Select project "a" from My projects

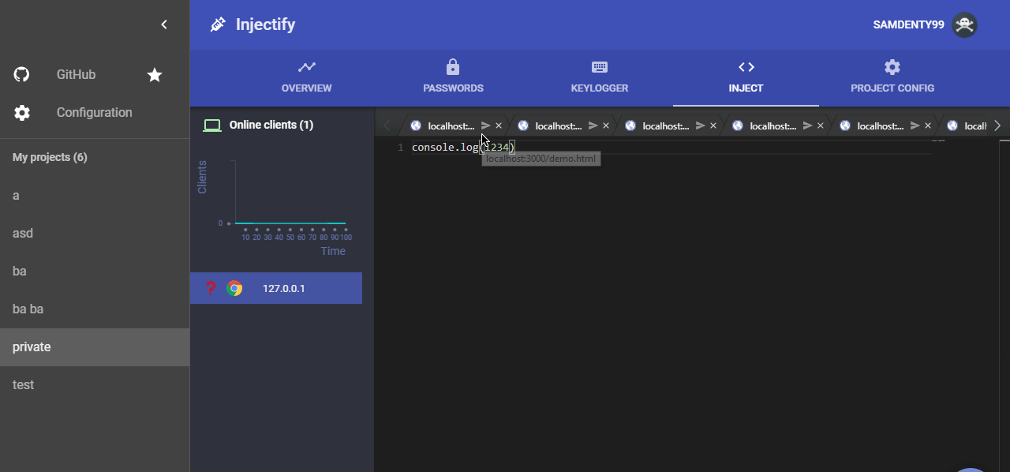coord(95,196)
